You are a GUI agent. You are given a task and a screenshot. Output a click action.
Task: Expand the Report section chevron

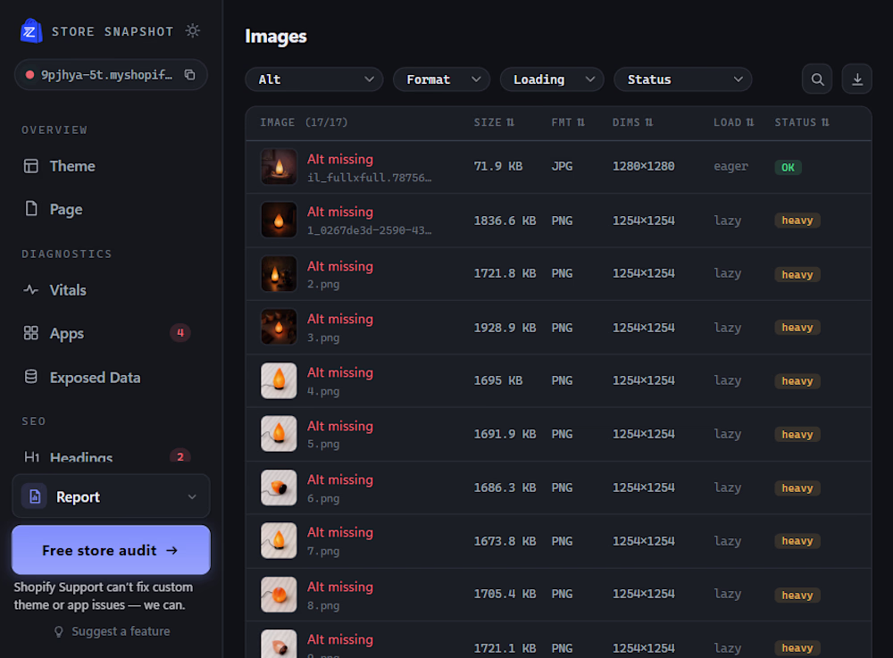[x=192, y=497]
